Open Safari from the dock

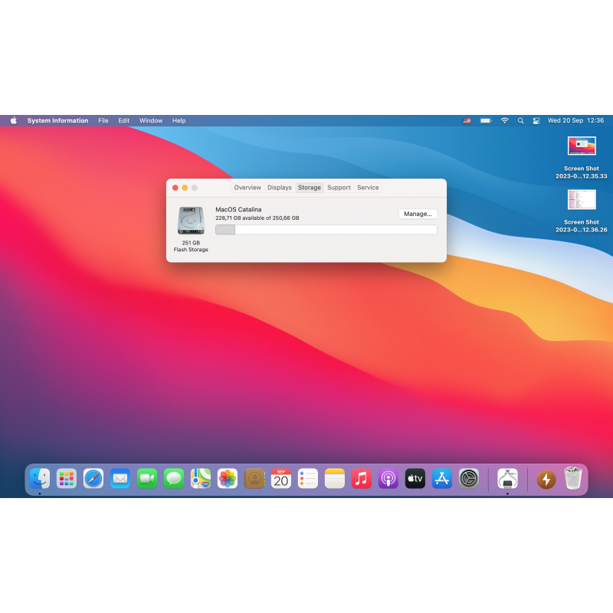(93, 479)
